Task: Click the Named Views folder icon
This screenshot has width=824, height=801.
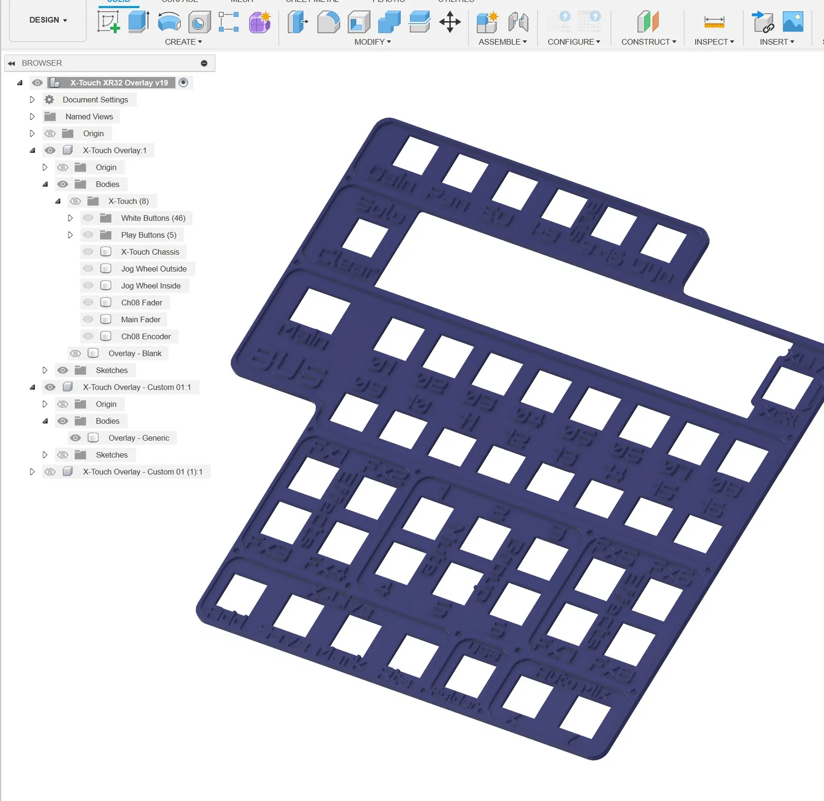Action: click(50, 117)
